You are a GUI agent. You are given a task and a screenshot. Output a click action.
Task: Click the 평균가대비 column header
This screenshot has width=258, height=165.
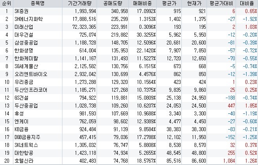(221, 3)
